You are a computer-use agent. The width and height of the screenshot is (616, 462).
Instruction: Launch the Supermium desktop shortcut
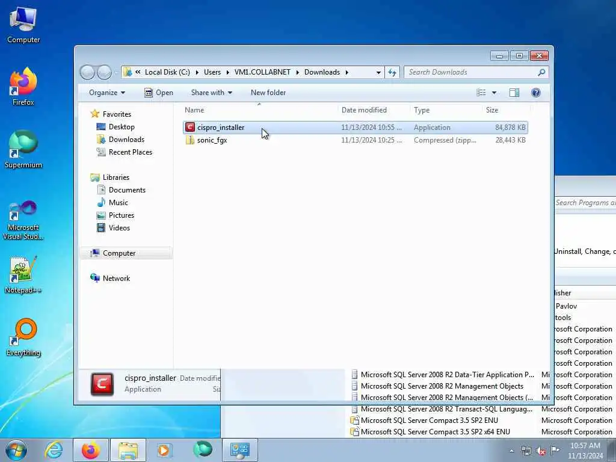coord(23,150)
